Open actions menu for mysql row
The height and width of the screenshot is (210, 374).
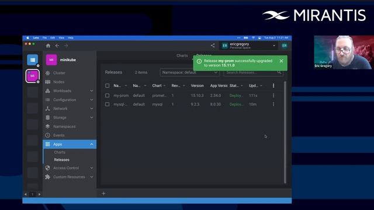coord(273,104)
